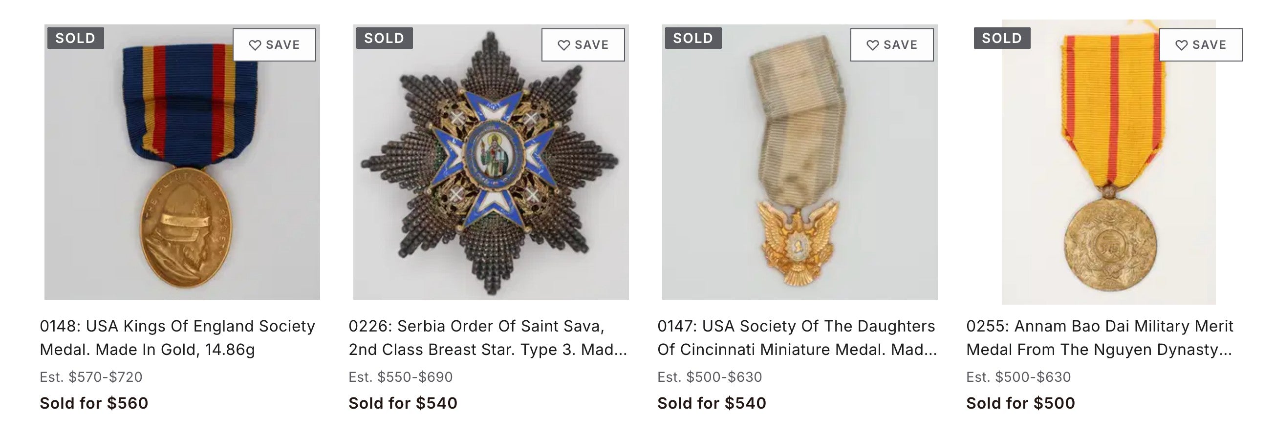Click the SAVE text on lot 0148
Viewport: 1275px width, 436px height.
(283, 45)
